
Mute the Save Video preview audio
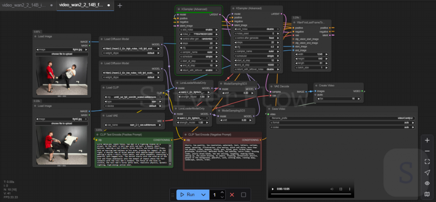pos(332,189)
